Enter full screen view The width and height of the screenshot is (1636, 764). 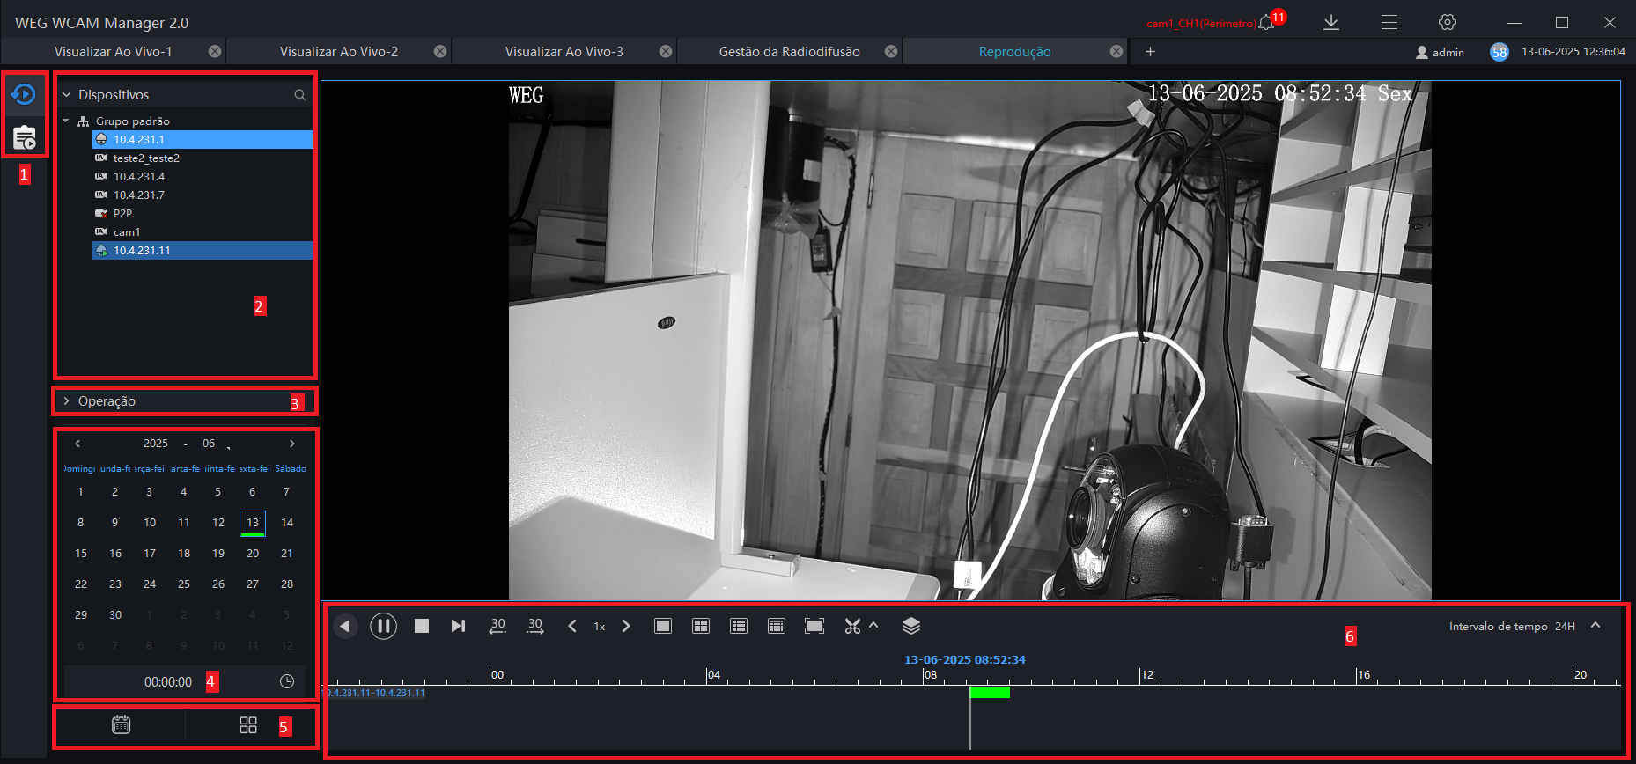[x=814, y=626]
